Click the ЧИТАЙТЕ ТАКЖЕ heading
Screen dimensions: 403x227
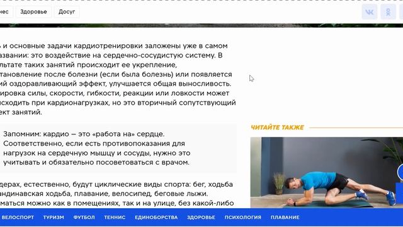pos(277,127)
